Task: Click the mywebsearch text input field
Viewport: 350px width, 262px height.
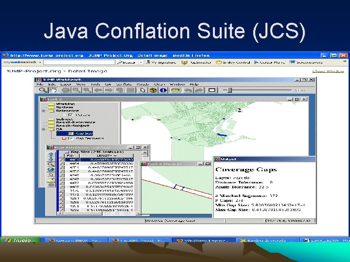Action: 79,63
